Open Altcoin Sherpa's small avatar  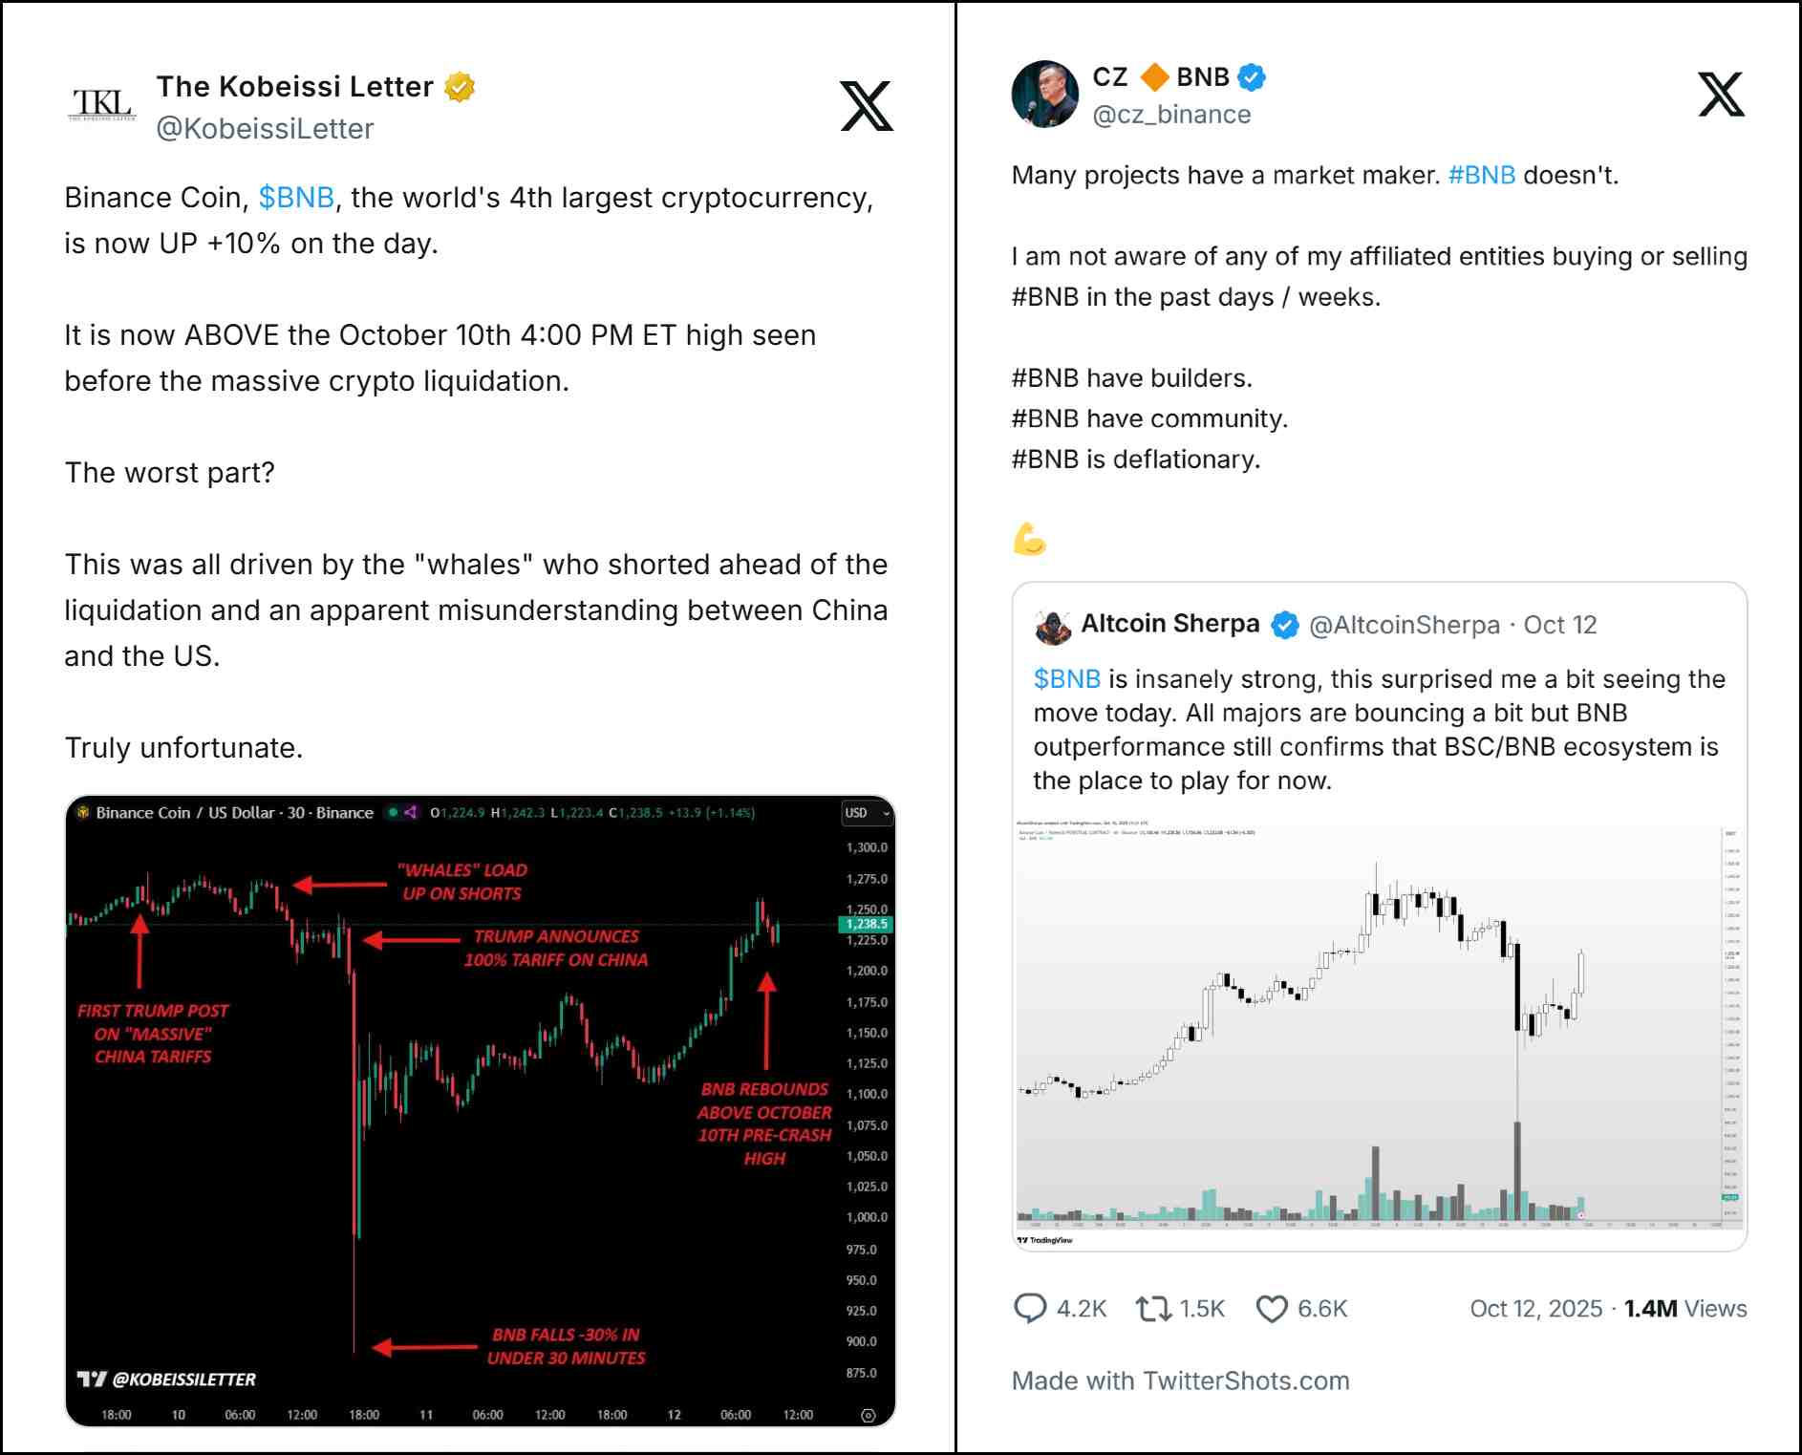coord(1053,626)
